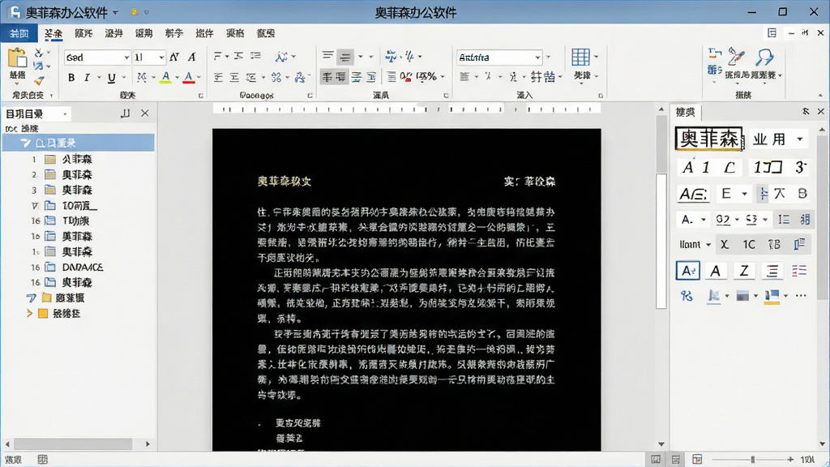Click the app logo in title bar

pos(15,12)
